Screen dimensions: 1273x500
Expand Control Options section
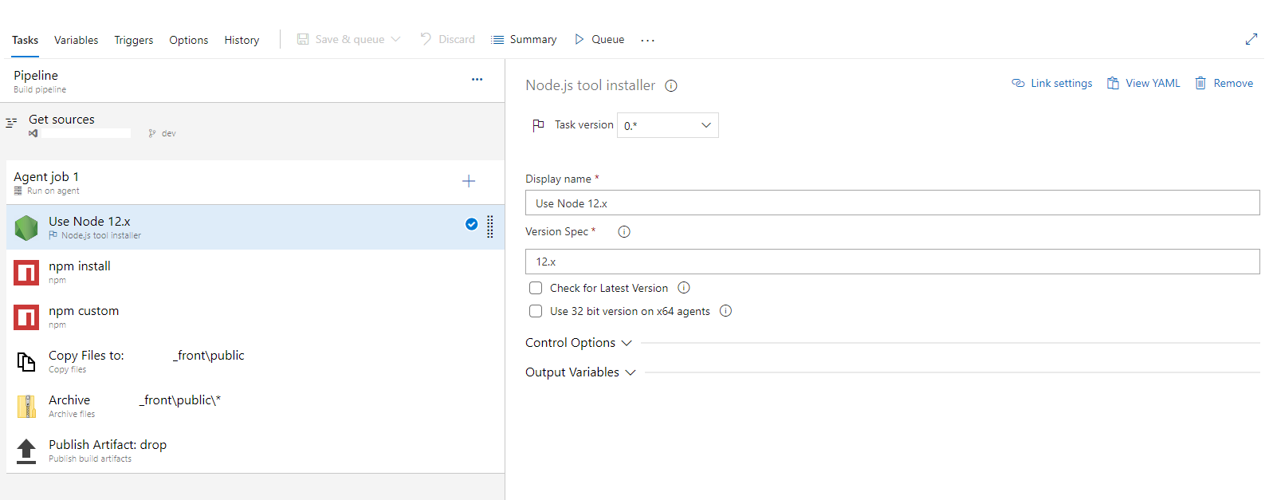click(579, 343)
